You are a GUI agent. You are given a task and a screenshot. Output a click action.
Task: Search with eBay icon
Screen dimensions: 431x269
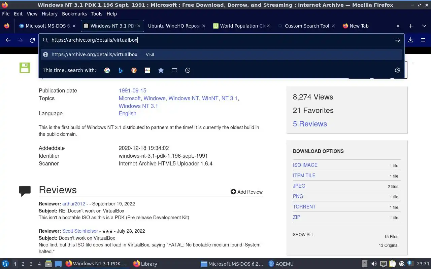[147, 70]
